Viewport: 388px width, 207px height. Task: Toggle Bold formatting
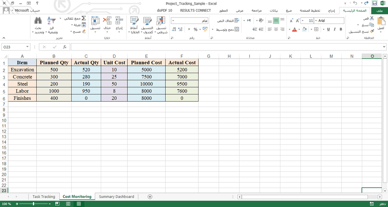tap(341, 29)
